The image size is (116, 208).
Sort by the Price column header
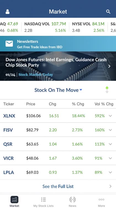[31, 104]
